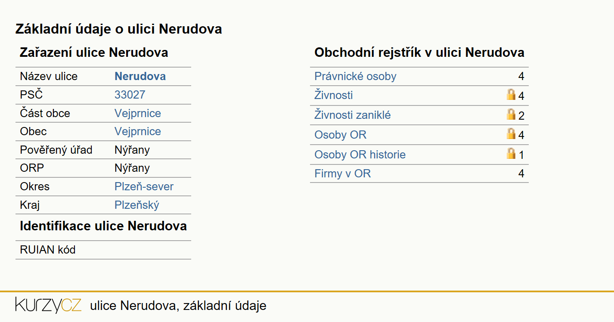Open Vejprnice link in Část obce row
The image size is (614, 322).
click(138, 113)
